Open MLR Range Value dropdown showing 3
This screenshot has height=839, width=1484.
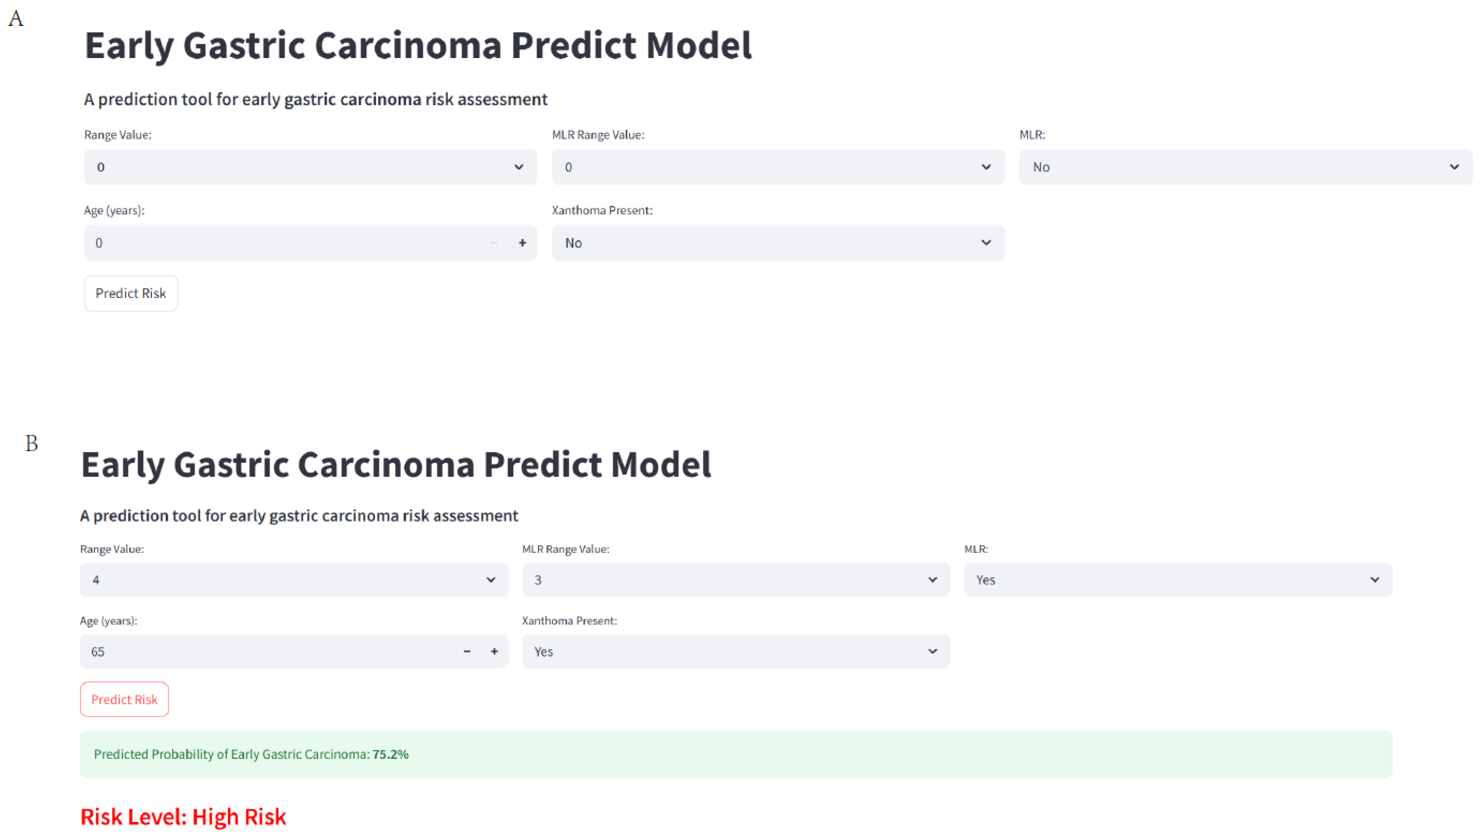735,580
